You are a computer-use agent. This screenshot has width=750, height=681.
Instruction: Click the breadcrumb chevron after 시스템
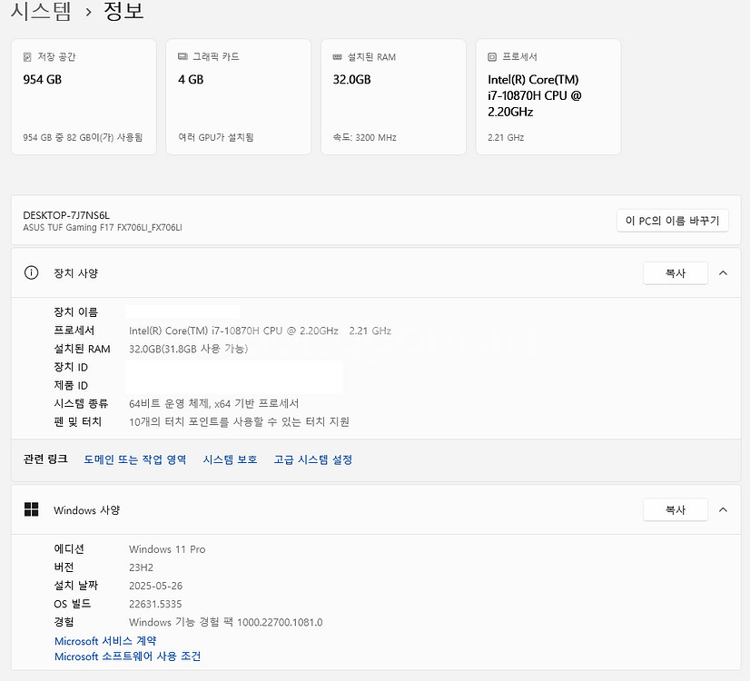click(x=88, y=13)
